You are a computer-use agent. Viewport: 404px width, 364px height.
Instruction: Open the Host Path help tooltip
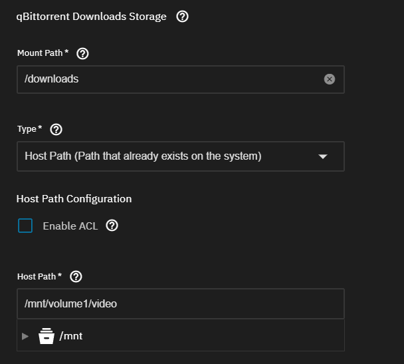(x=76, y=277)
